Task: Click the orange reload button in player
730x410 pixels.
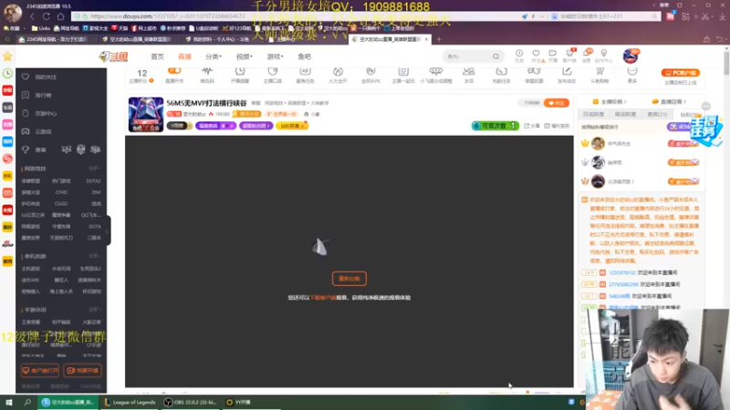Action: 349,279
